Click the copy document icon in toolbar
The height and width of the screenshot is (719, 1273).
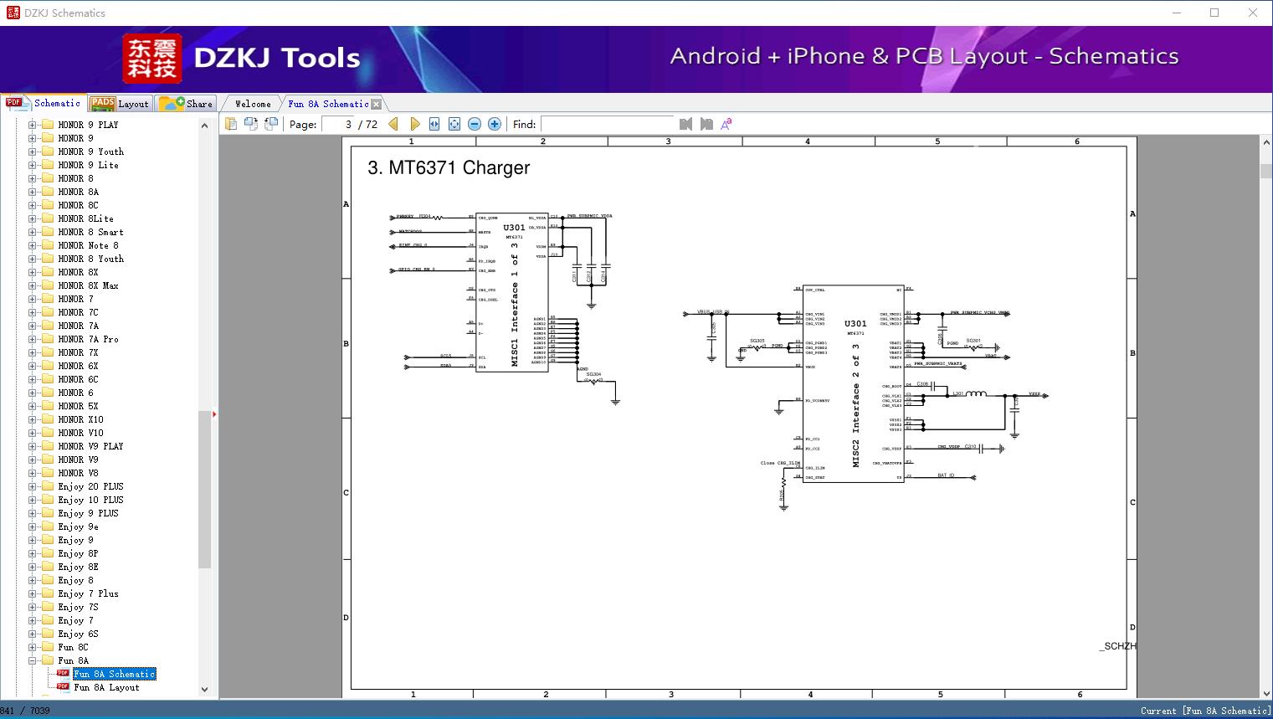click(230, 124)
